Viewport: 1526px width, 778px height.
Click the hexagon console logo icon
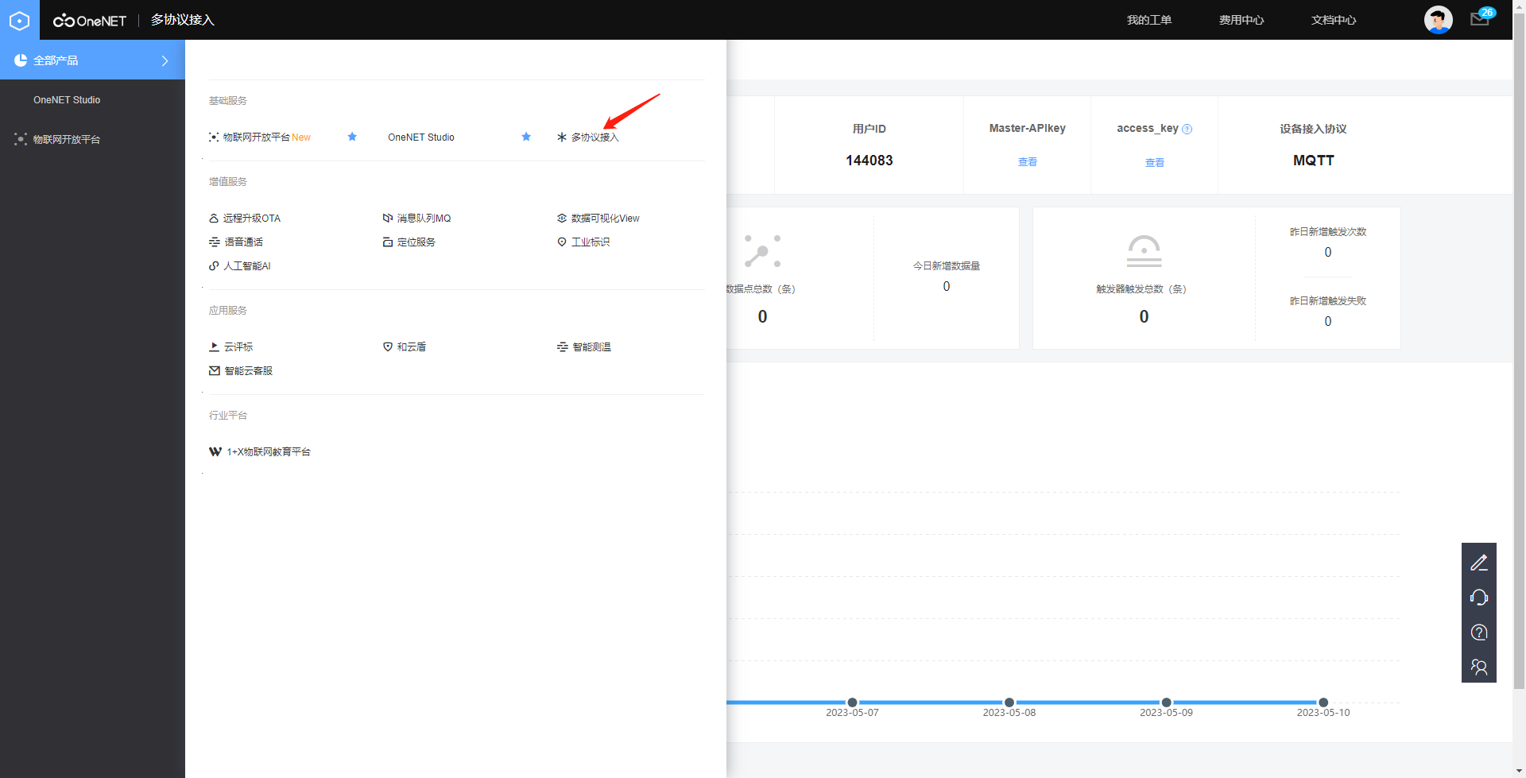coord(19,20)
